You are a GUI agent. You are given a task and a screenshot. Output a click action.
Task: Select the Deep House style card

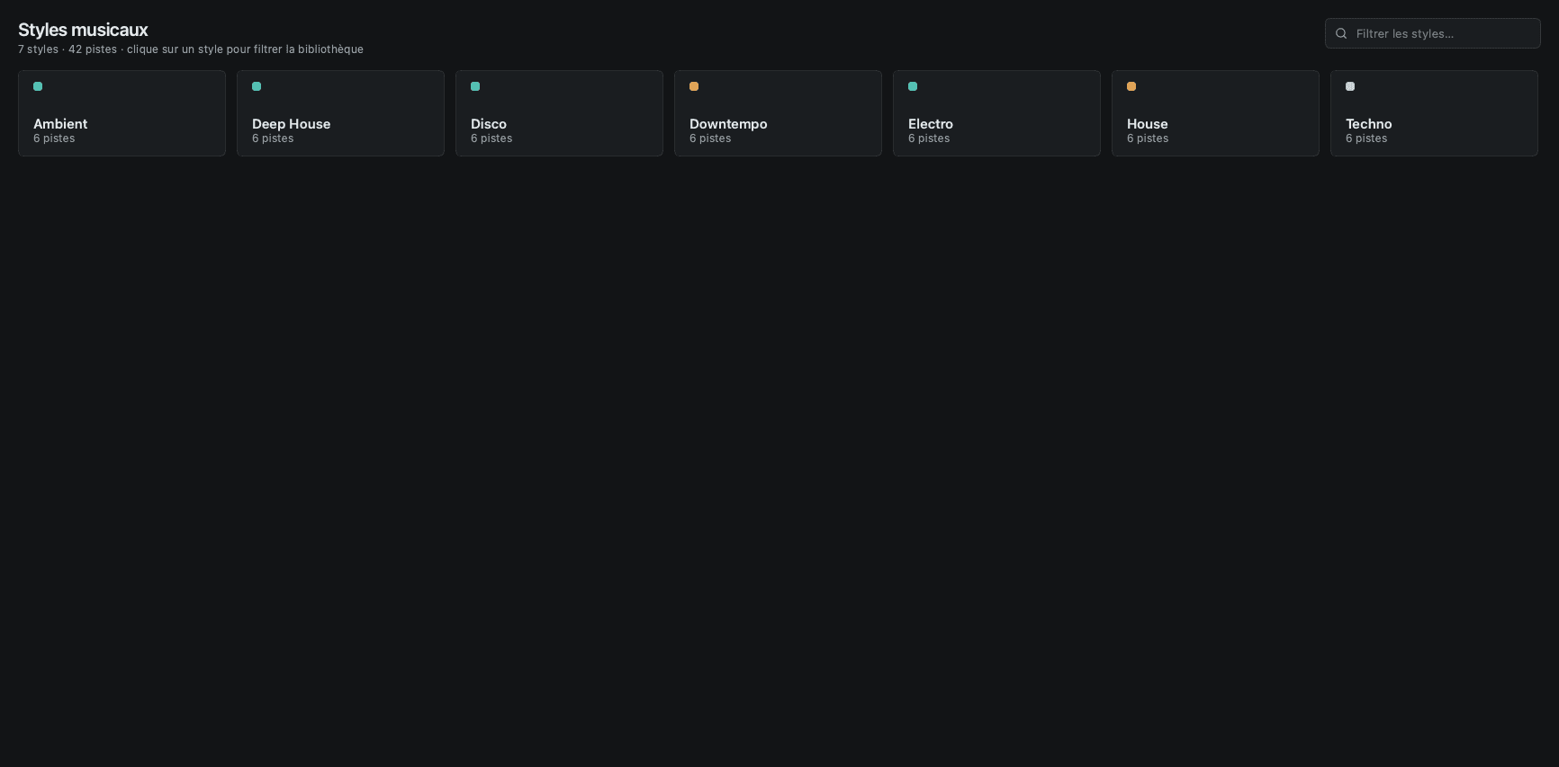click(340, 113)
